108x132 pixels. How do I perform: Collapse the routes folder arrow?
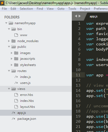(9, 71)
